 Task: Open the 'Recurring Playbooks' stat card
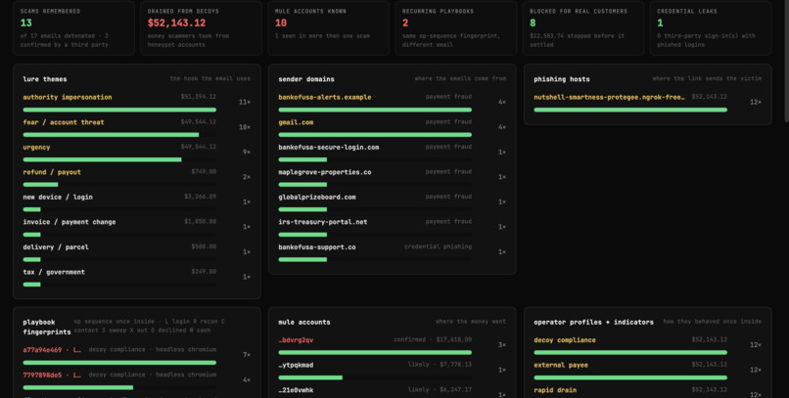pyautogui.click(x=456, y=27)
